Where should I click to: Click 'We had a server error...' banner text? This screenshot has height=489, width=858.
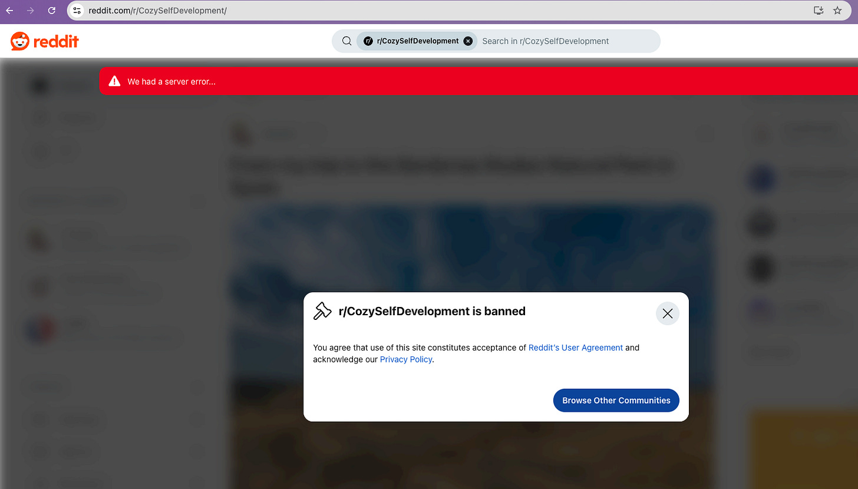[x=171, y=82]
